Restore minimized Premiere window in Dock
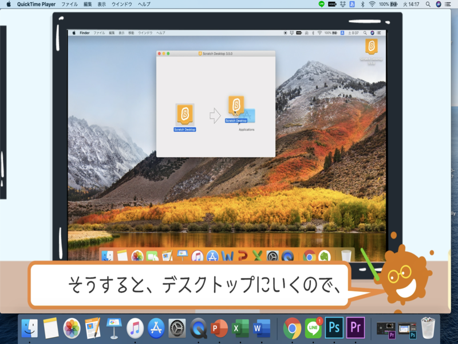The height and width of the screenshot is (344, 458). 386,330
